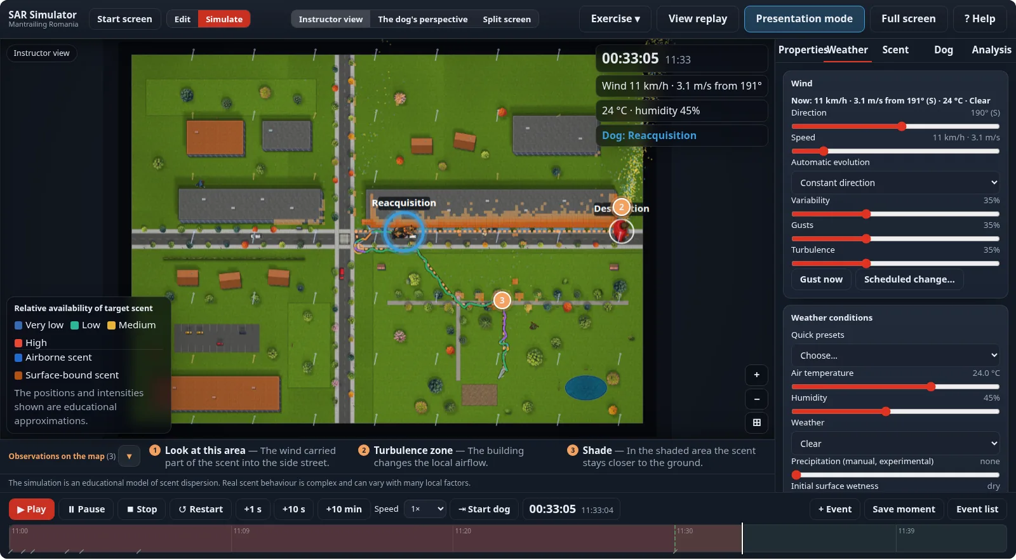Click the dog's blue reacquisition circle
This screenshot has width=1016, height=560.
click(403, 232)
